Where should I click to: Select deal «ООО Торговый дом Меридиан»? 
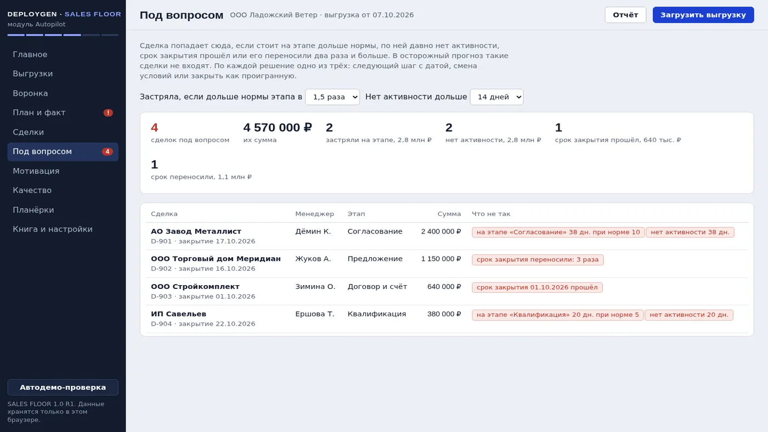coord(216,259)
